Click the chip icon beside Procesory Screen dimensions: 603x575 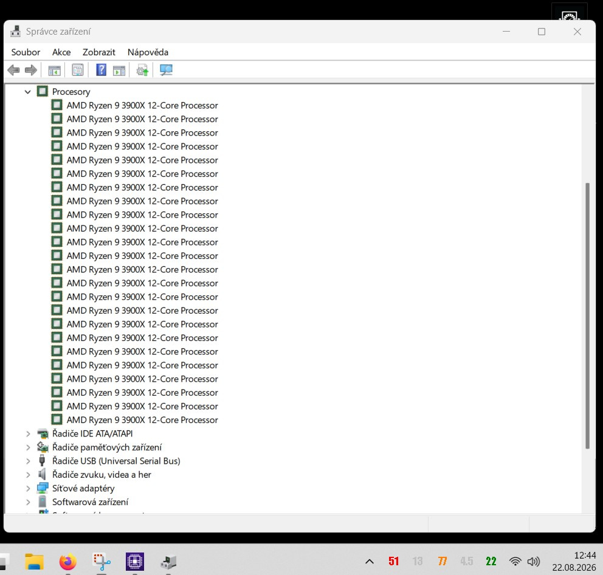(43, 92)
